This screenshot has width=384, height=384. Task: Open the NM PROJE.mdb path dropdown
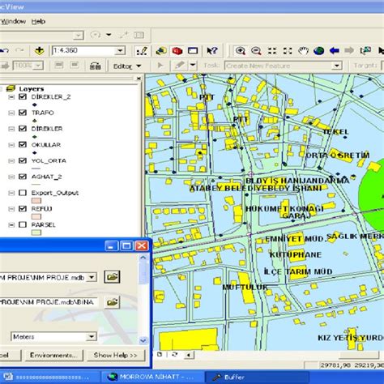coord(92,277)
